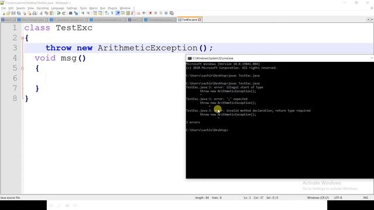
Task: Collapse method fold marker on line 5
Action: (22, 68)
